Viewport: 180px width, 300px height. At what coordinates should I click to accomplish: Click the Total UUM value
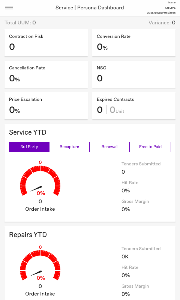tap(34, 22)
